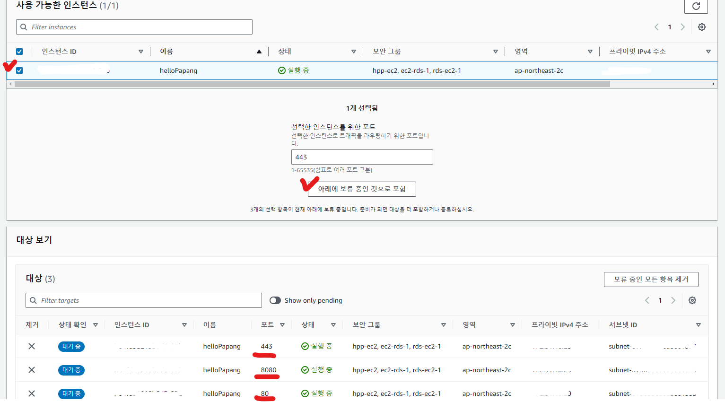Open 보안 그룹 column dropdown in instances
The width and height of the screenshot is (725, 402).
coord(495,52)
